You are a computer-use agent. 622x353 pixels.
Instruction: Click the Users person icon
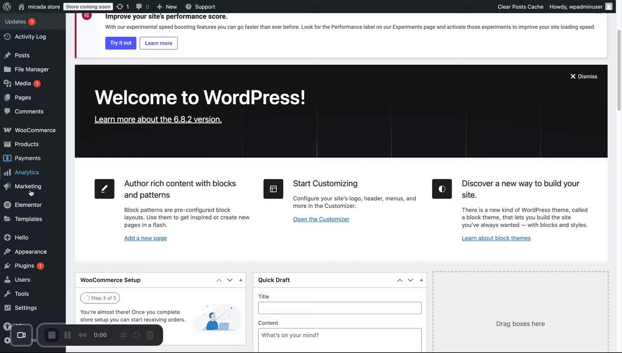click(7, 280)
